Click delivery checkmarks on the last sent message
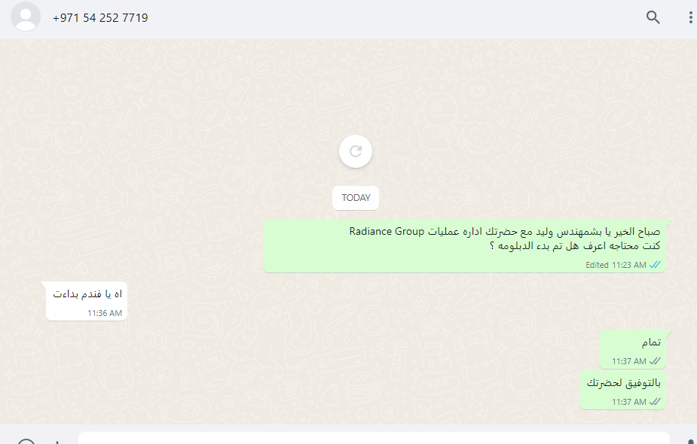 (x=655, y=402)
